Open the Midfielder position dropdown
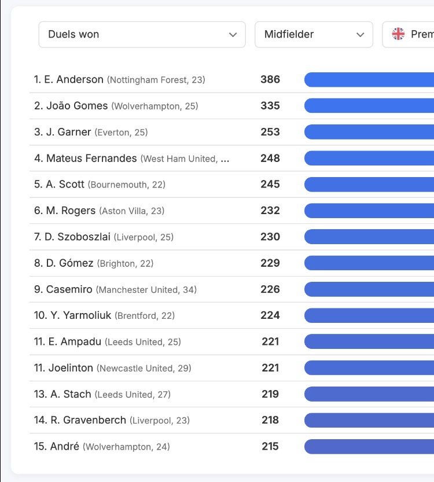 (x=314, y=35)
